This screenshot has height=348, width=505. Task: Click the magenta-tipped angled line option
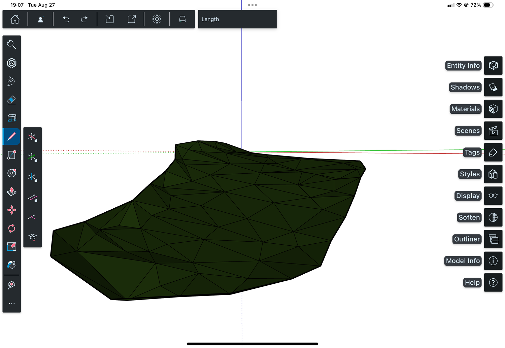tap(32, 217)
